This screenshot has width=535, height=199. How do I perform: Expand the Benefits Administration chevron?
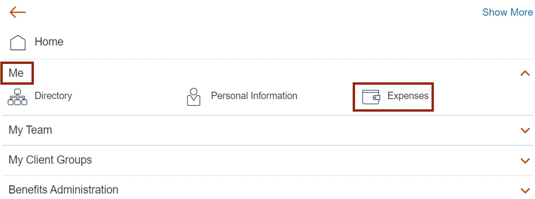[525, 190]
